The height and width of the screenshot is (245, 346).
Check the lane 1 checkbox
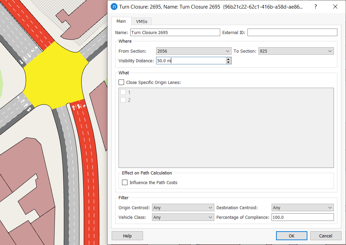click(123, 92)
